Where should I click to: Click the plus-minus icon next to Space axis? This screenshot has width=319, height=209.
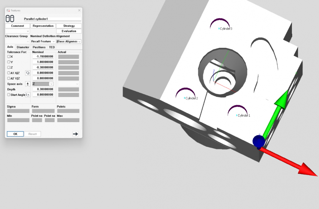[x=27, y=83]
